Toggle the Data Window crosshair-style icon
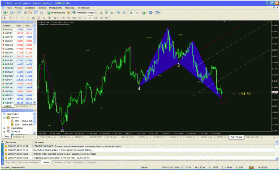The width and height of the screenshot is (280, 170). coord(26,13)
